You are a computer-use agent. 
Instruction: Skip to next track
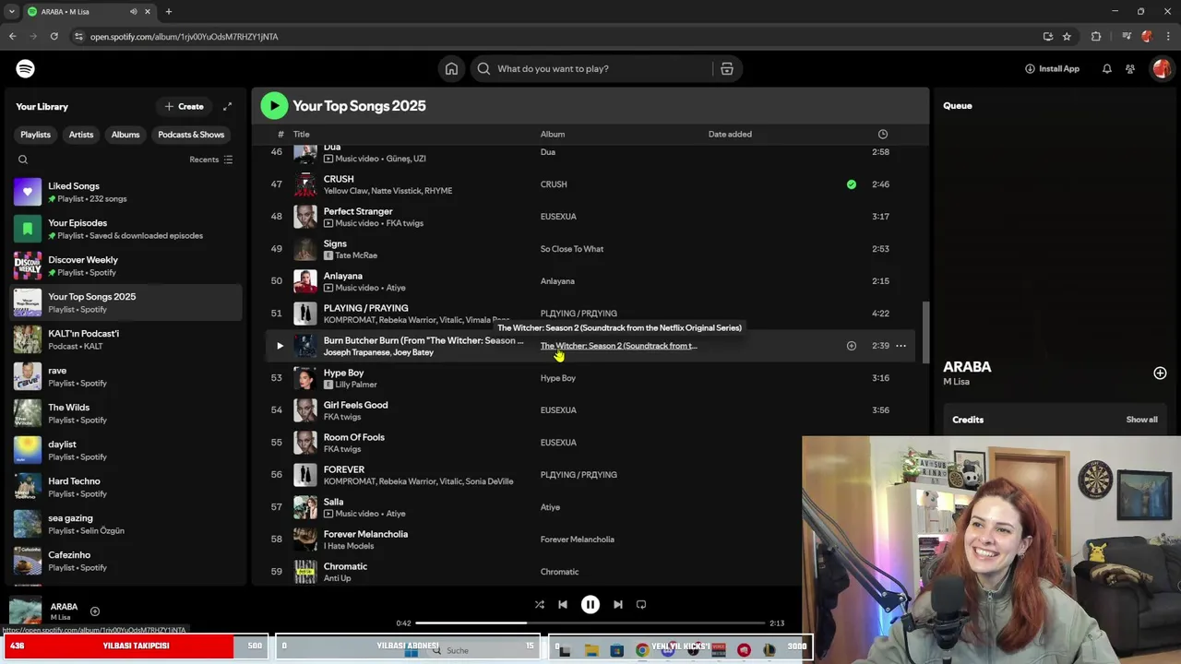pos(618,604)
